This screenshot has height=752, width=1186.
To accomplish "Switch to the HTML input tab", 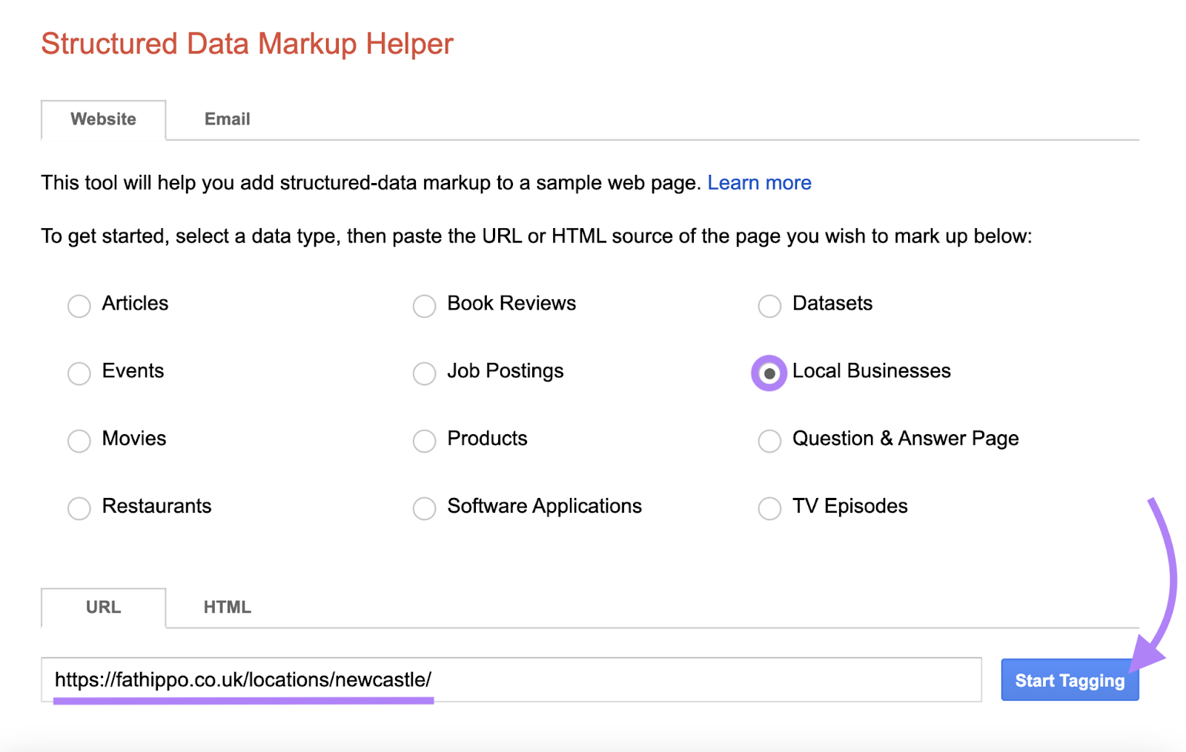I will point(228,607).
